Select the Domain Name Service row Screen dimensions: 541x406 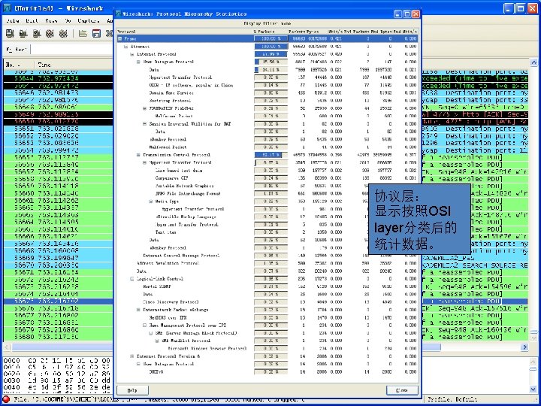tap(267, 93)
